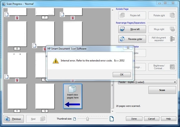Click the small page icon beside Thumbnail size
Screen dimensions: 180x127
(75, 119)
